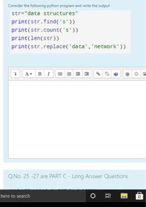Toggle bold formatting
146x207 pixels.
[40, 74]
